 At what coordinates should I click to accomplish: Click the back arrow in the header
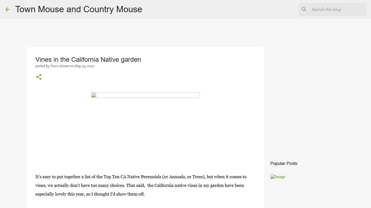[8, 9]
